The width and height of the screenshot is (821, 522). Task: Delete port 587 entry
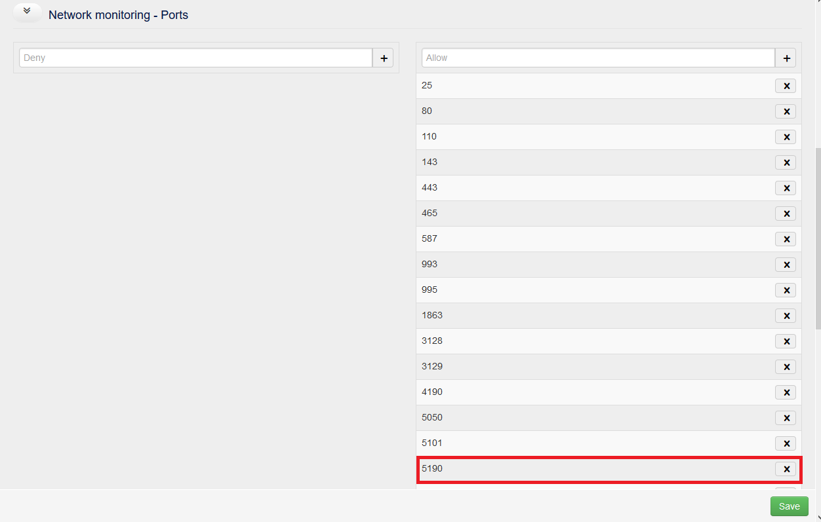coord(786,239)
